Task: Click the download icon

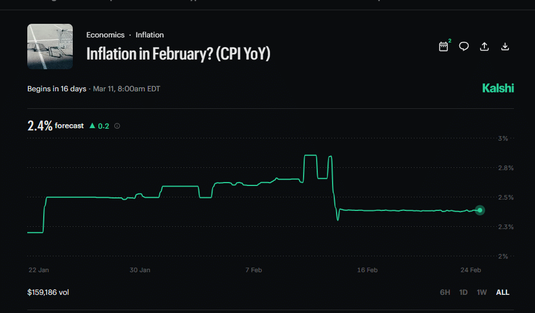Action: click(505, 46)
